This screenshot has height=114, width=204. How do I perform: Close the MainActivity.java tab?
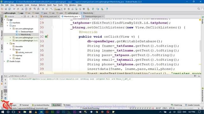pyautogui.click(x=79, y=16)
